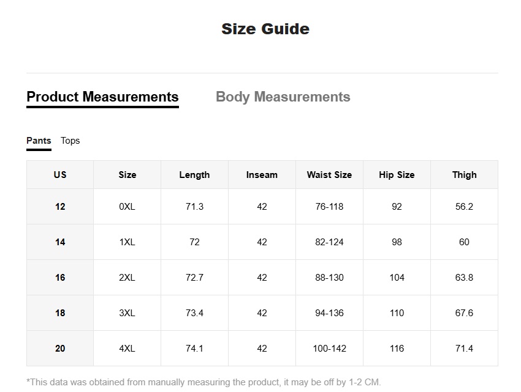This screenshot has width=521, height=392.
Task: Click the Inseam column header
Action: pyautogui.click(x=262, y=175)
